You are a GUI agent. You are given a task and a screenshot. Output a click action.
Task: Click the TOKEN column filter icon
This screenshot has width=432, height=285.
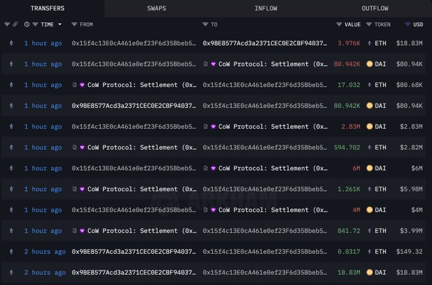368,24
